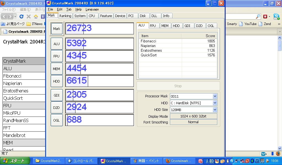Screen dimensions: 282x165
Task: Open the よく見るページ bookmarks folder
Action: click(13, 24)
